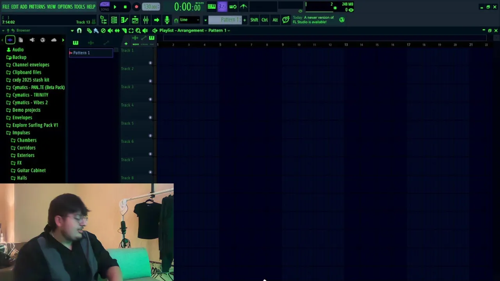Select the playlist Slip tool

117,30
